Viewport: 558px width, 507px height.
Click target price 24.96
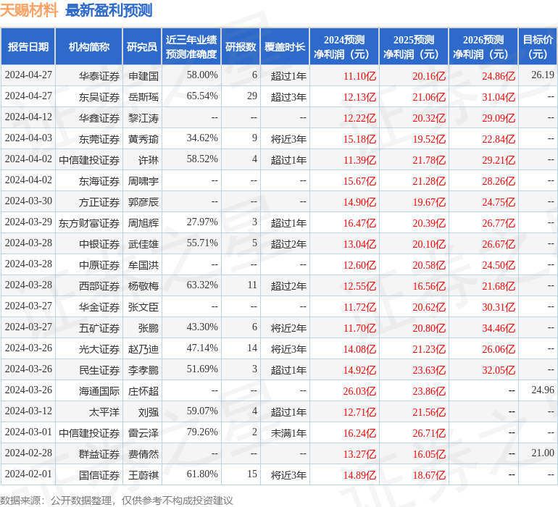[543, 390]
